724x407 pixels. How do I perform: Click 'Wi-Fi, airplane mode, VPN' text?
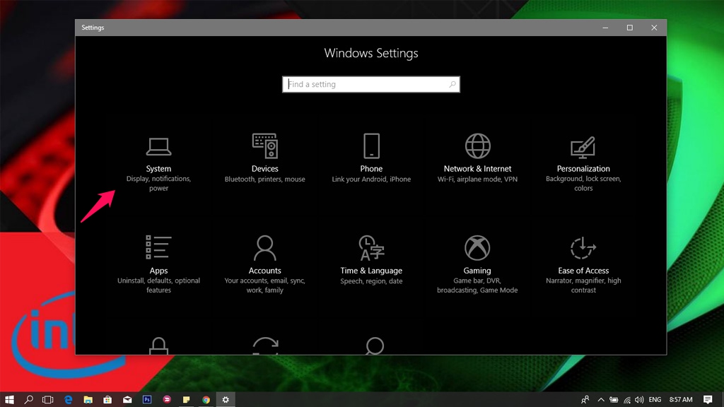[x=477, y=179]
